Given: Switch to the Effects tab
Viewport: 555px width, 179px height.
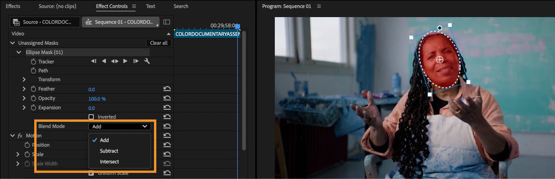Looking at the screenshot, I should click(13, 6).
